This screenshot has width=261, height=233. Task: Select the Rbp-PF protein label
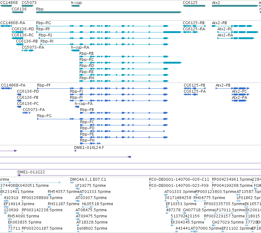44,85
